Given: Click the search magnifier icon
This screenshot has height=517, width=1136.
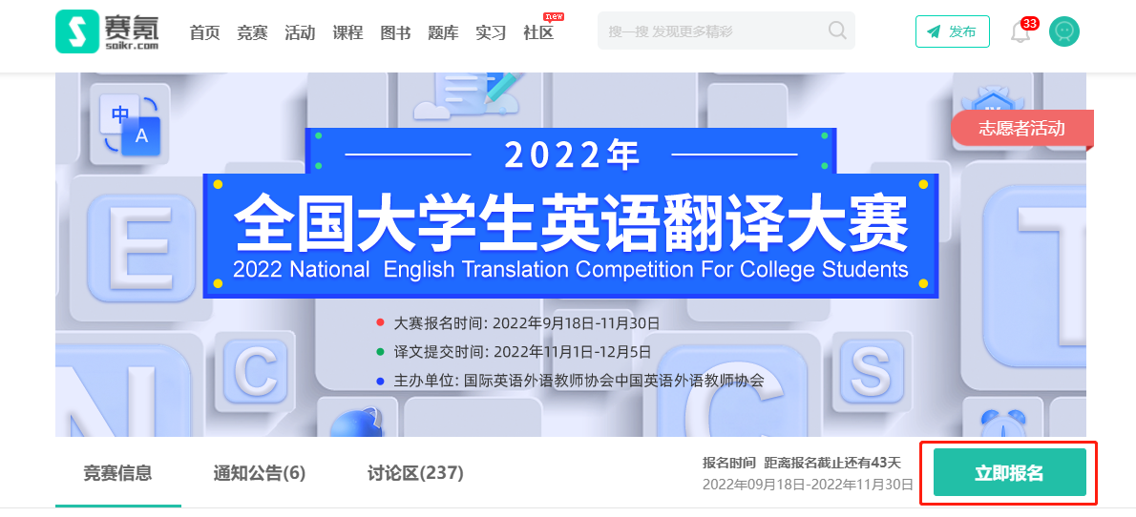Looking at the screenshot, I should tap(837, 31).
